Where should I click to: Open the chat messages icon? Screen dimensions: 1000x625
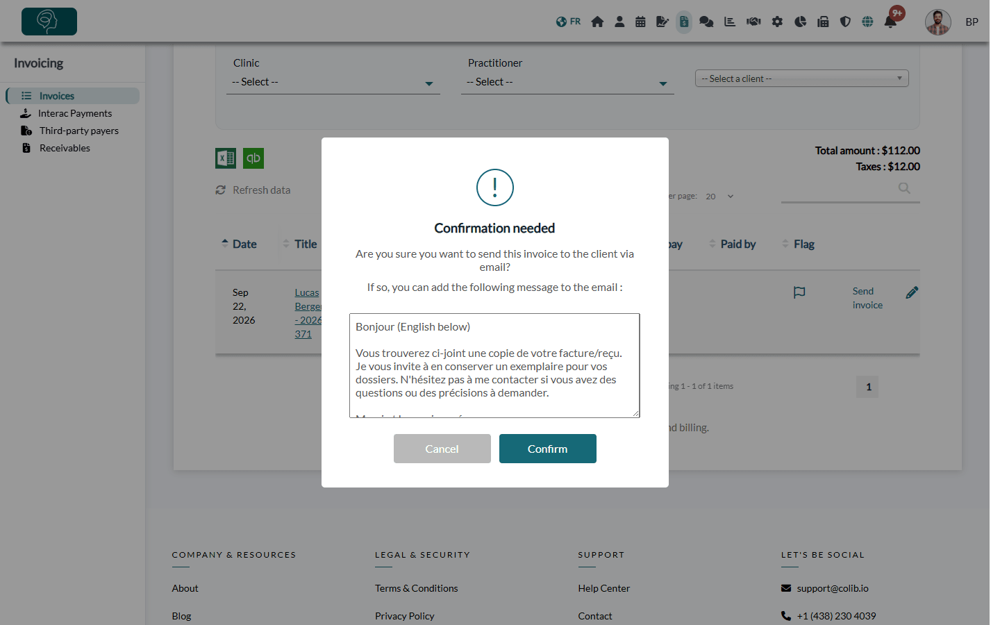coord(706,22)
